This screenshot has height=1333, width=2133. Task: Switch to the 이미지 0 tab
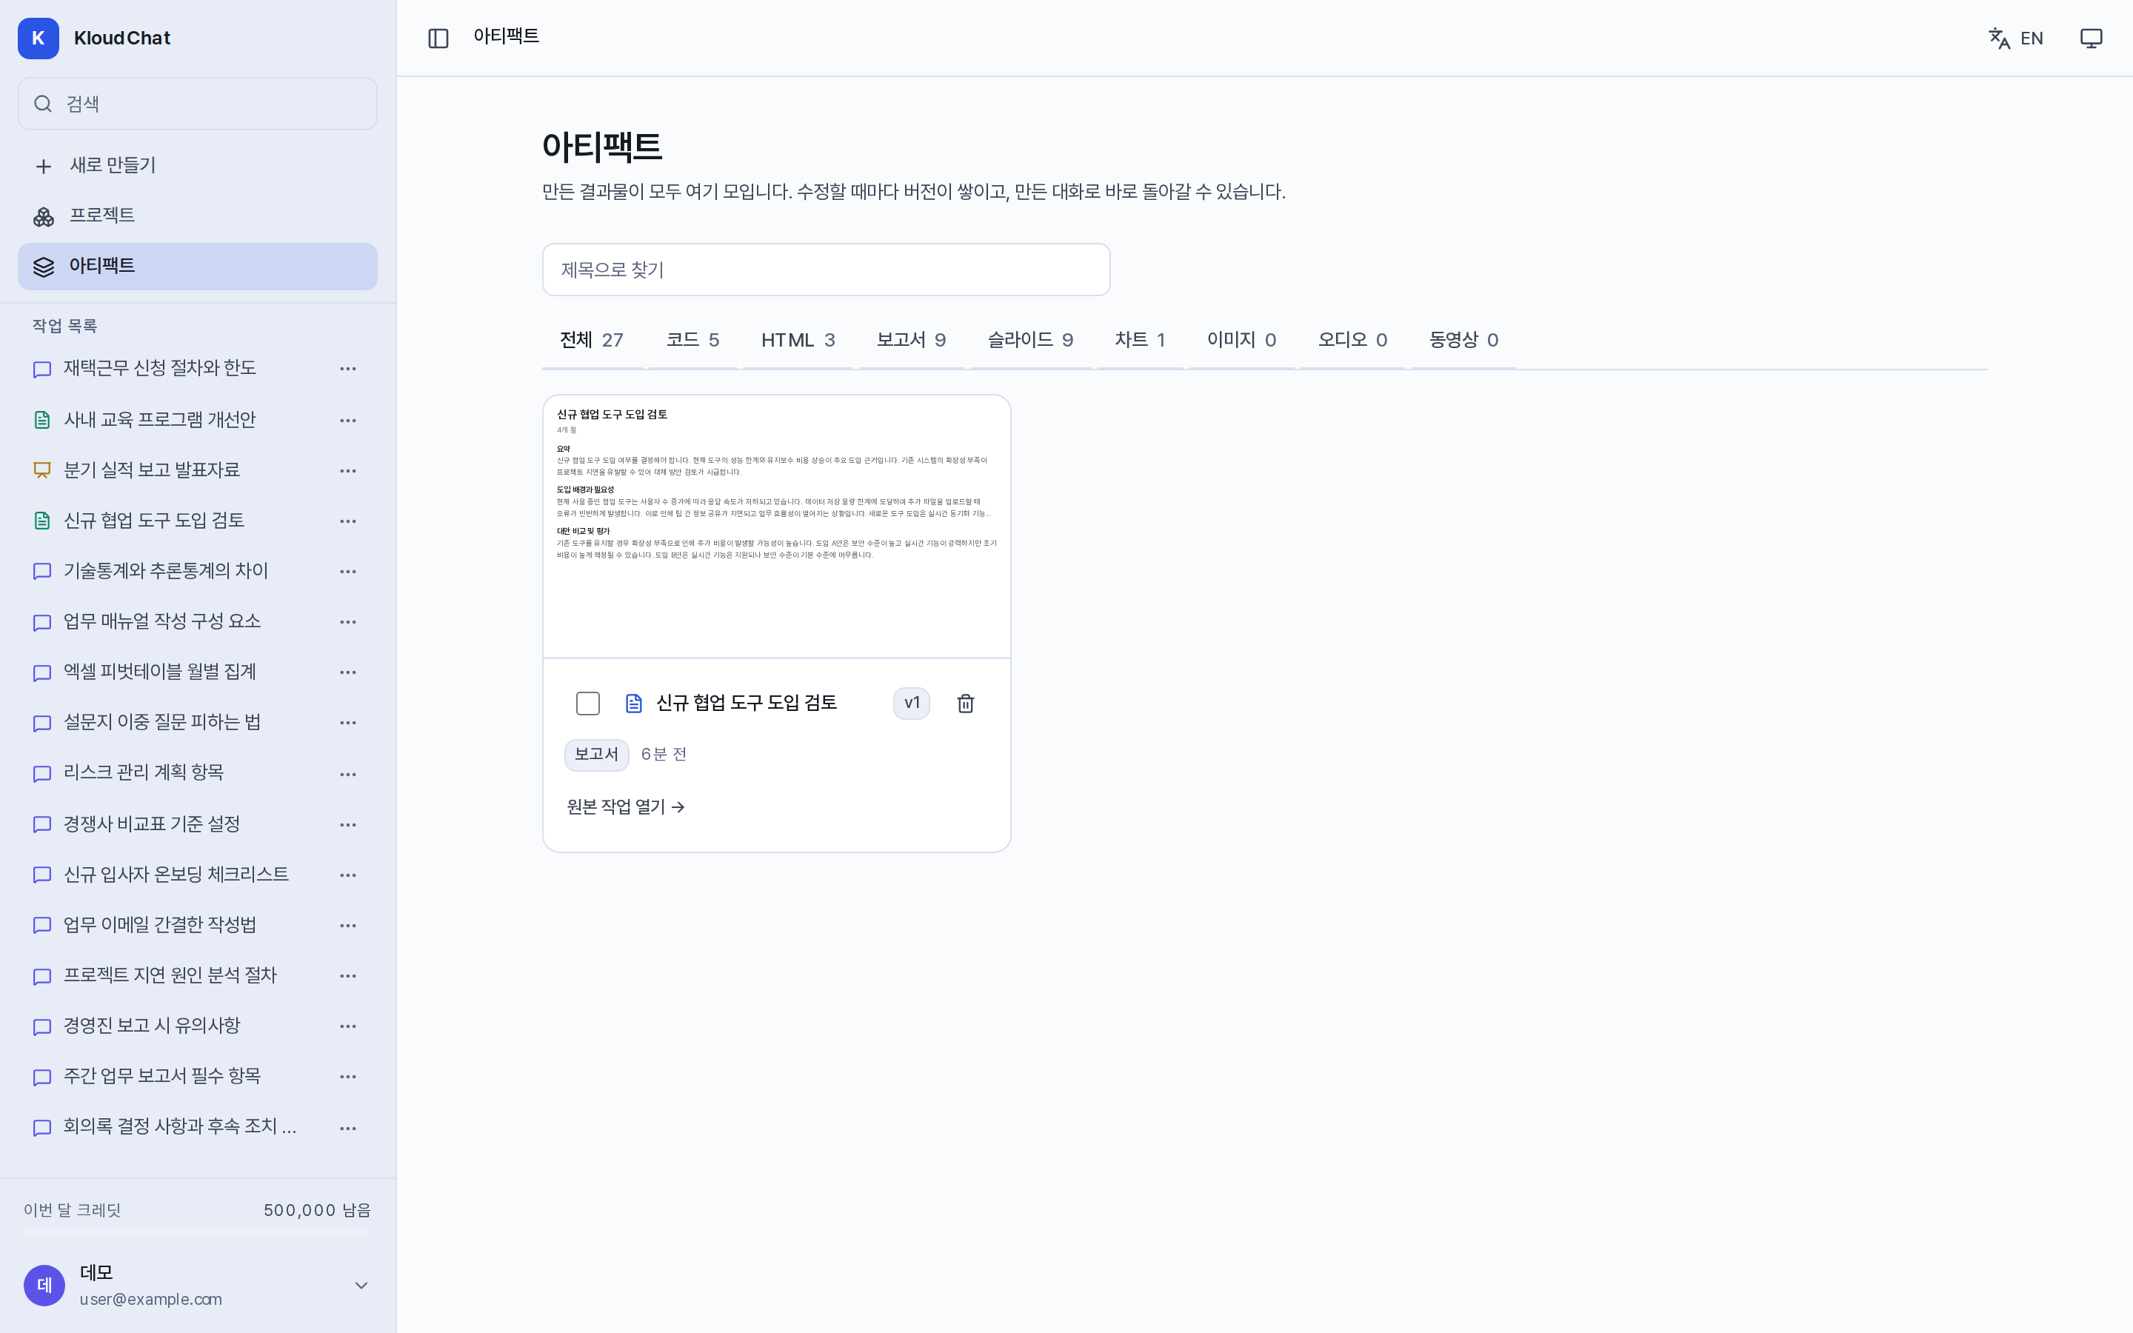(1241, 341)
